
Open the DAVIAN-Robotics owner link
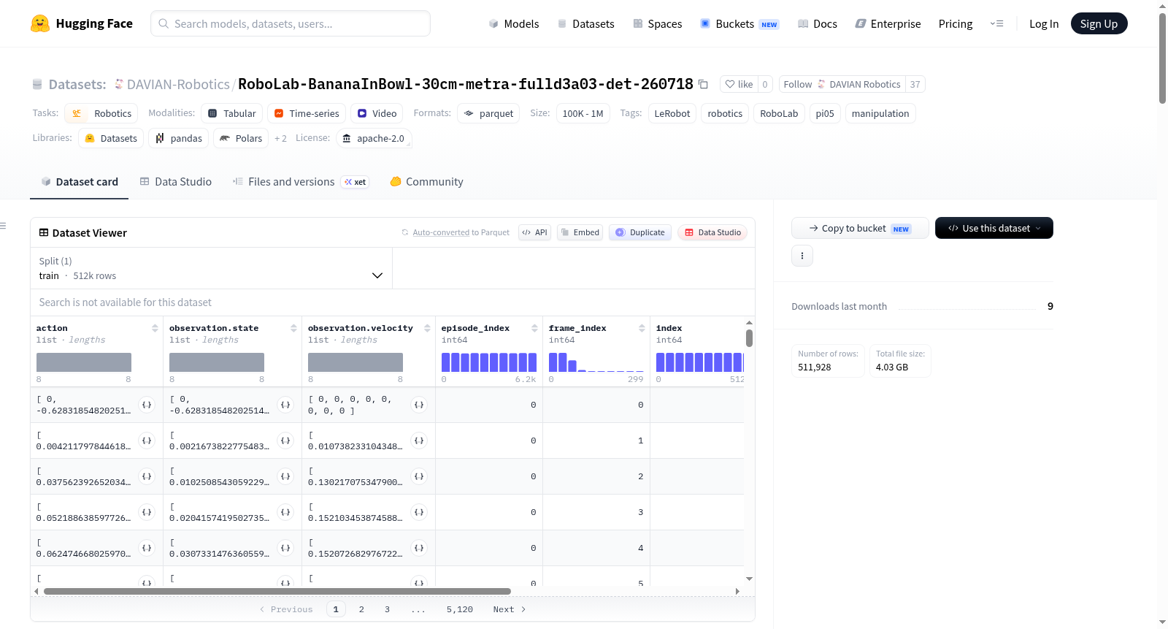(178, 84)
